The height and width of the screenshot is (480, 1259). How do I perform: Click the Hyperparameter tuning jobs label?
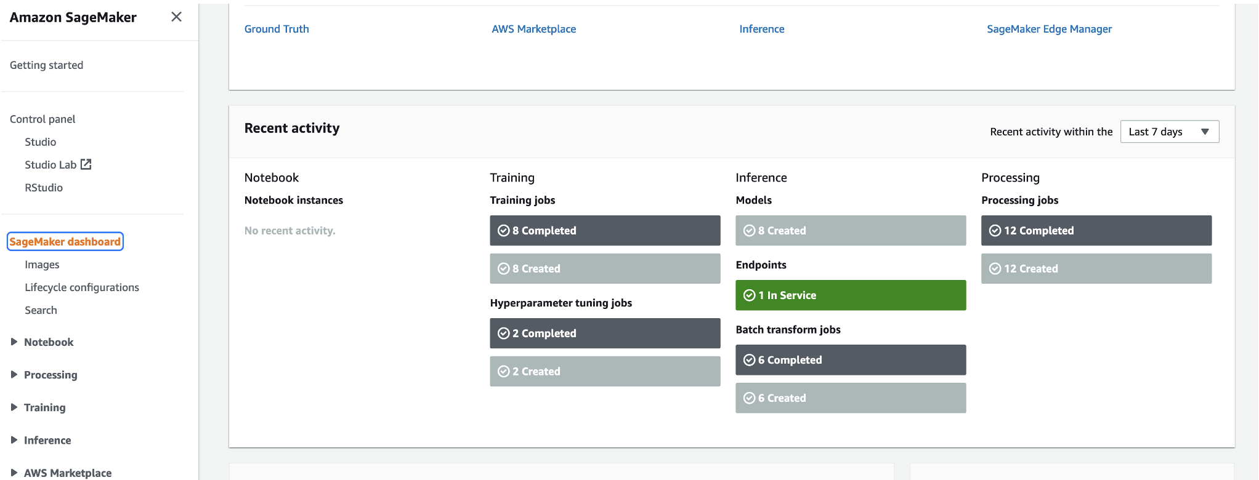(x=561, y=303)
